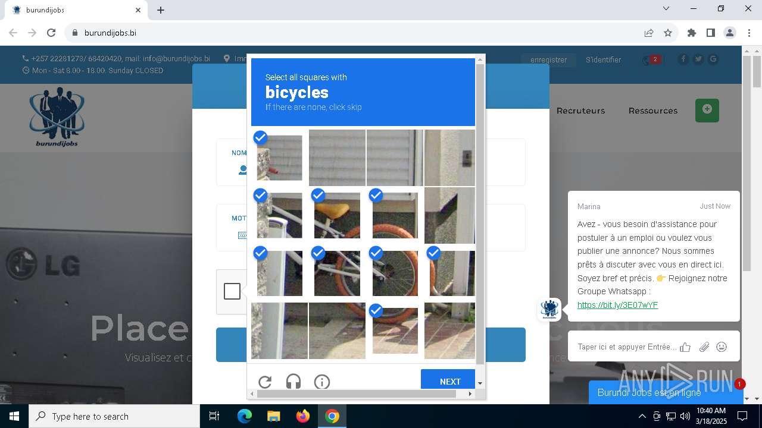
Task: Deselect the checked tile showing wheel spokes
Action: [x=395, y=273]
